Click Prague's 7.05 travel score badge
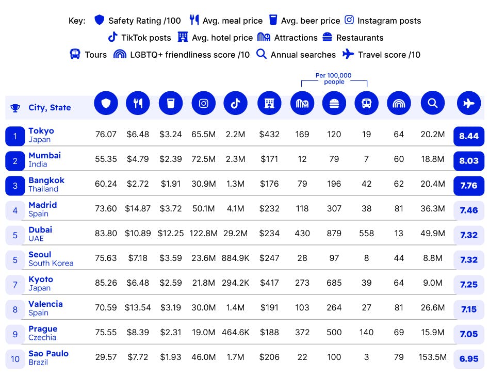Screen dimensions: 489x378 pyautogui.click(x=469, y=334)
